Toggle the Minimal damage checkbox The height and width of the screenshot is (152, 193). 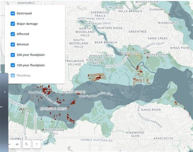(x=13, y=44)
